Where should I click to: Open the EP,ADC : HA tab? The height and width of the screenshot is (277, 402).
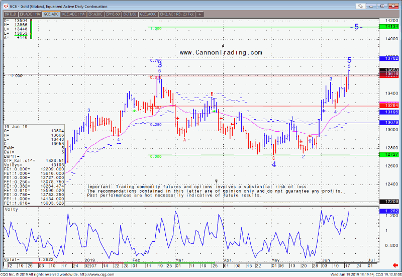tap(30, 15)
